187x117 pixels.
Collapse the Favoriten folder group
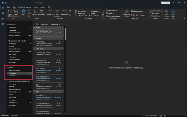coord(8,24)
